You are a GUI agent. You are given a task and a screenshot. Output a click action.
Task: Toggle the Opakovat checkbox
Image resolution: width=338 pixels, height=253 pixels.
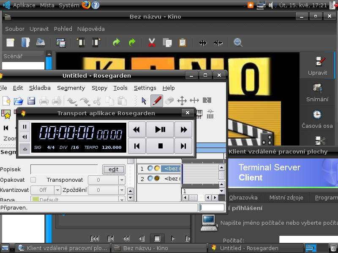coord(33,180)
